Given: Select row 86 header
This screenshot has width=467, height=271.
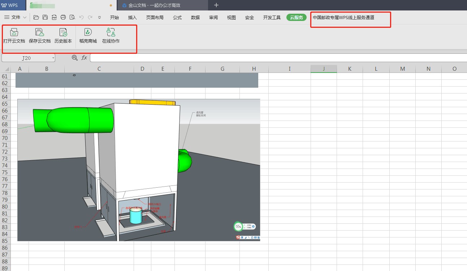Looking at the screenshot, I should click(x=5, y=248).
